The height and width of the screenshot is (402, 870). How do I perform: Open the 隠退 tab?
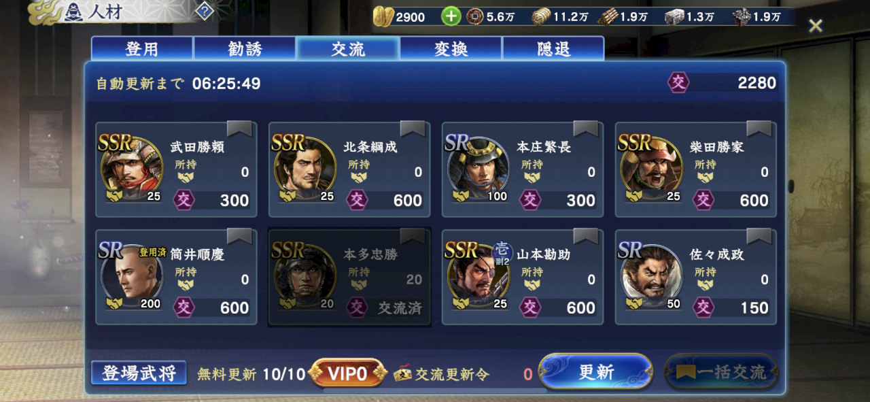[x=553, y=49]
